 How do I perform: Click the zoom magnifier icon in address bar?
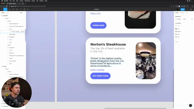tap(171, 6)
